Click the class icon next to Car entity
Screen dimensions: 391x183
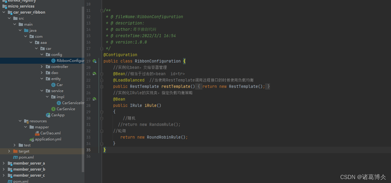pos(53,85)
